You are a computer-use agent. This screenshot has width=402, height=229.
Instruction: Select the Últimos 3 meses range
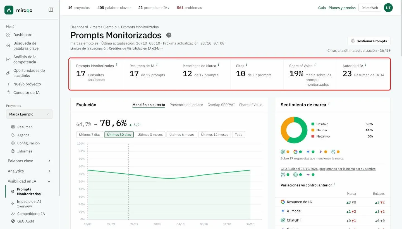point(150,135)
